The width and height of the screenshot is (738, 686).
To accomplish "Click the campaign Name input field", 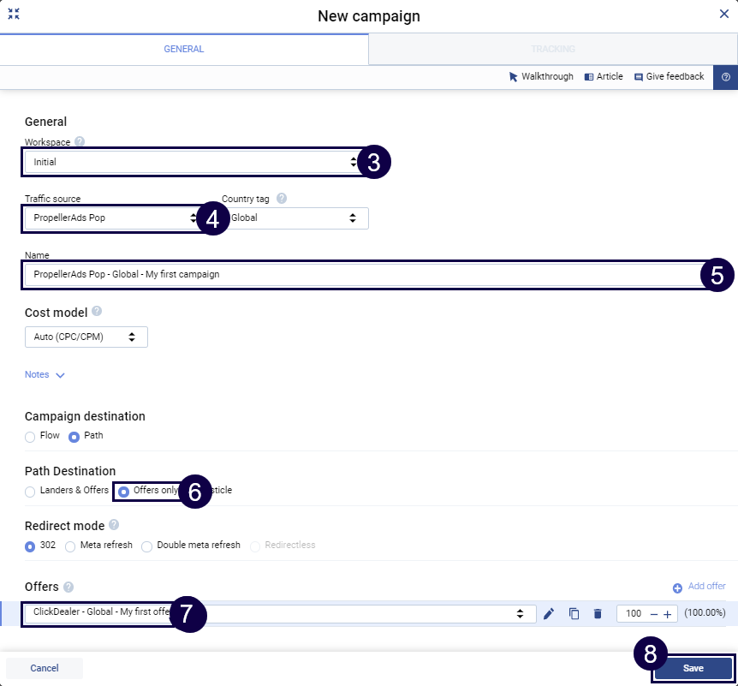I will point(360,274).
